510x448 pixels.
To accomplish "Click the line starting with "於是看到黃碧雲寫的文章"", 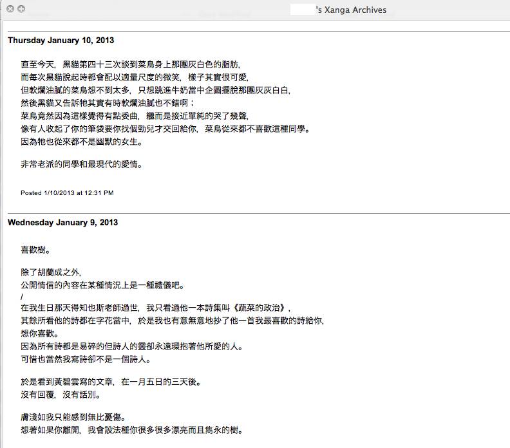I will [111, 381].
